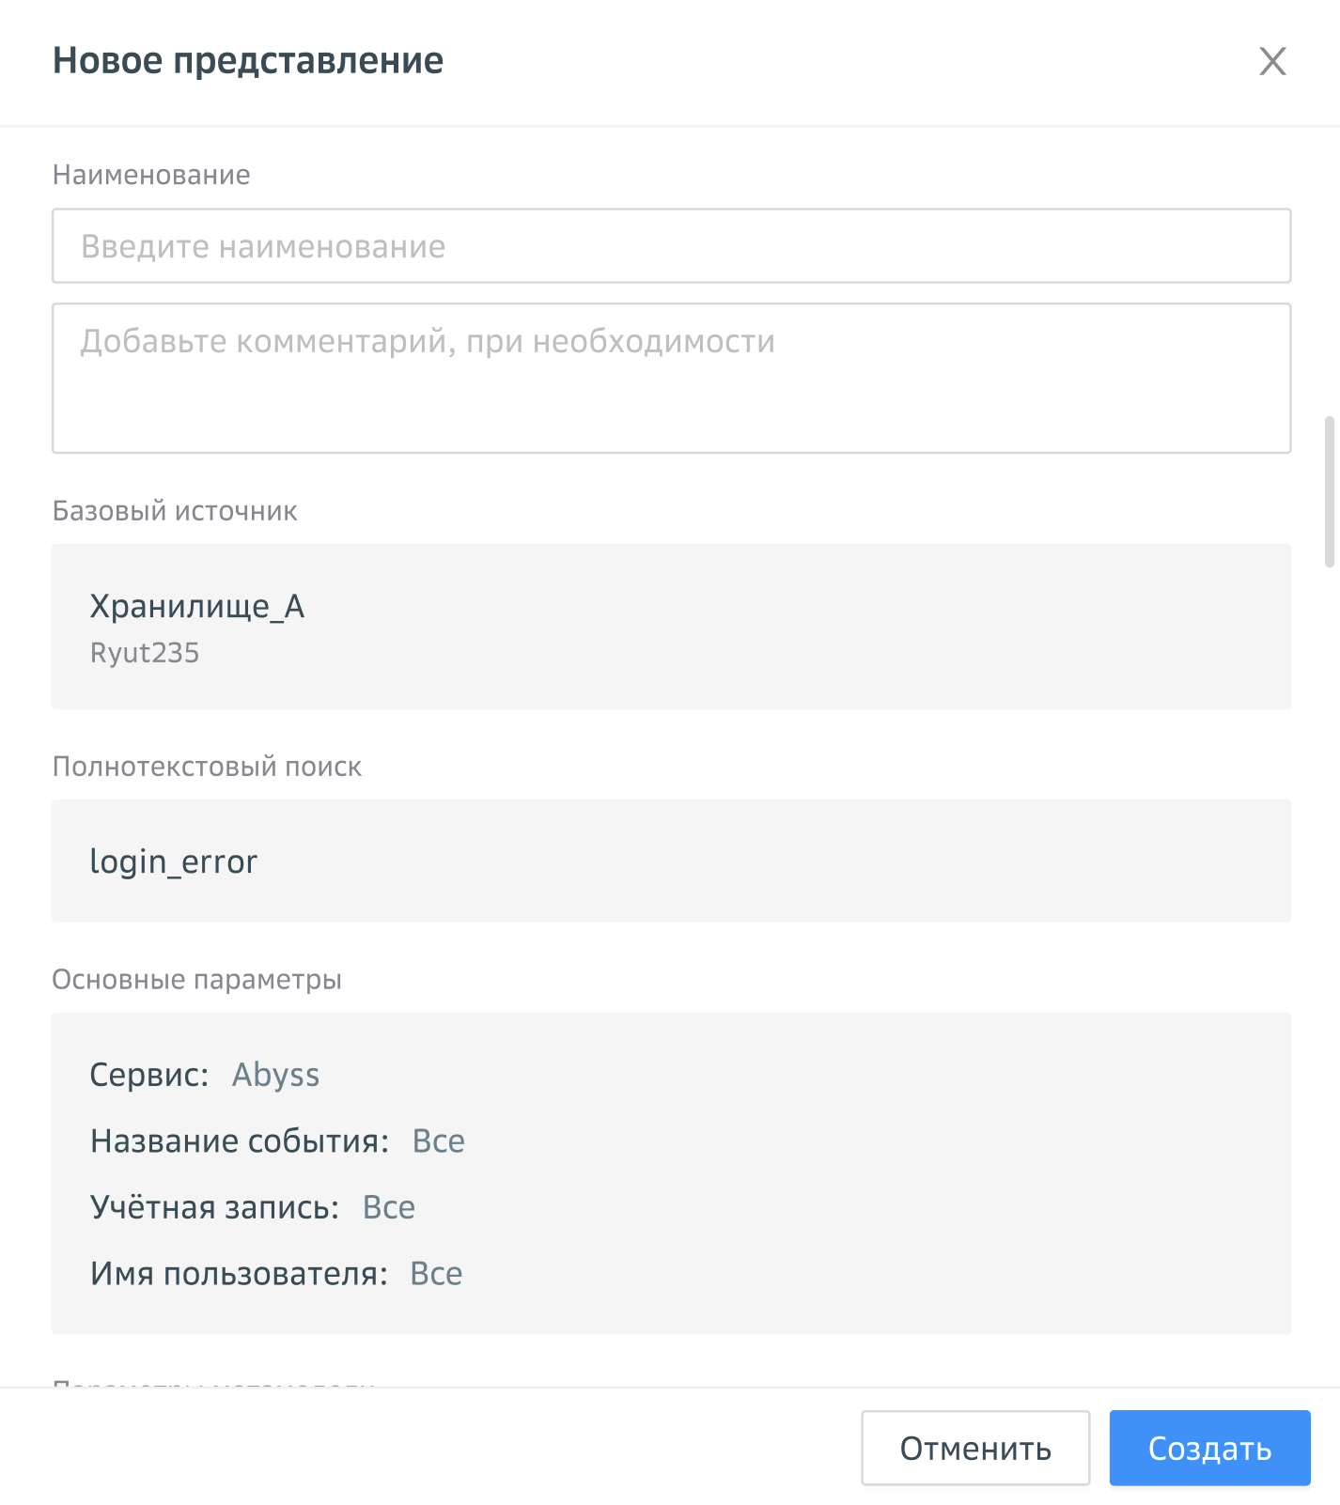Click the Отменить button
This screenshot has height=1505, width=1340.
coord(975,1448)
